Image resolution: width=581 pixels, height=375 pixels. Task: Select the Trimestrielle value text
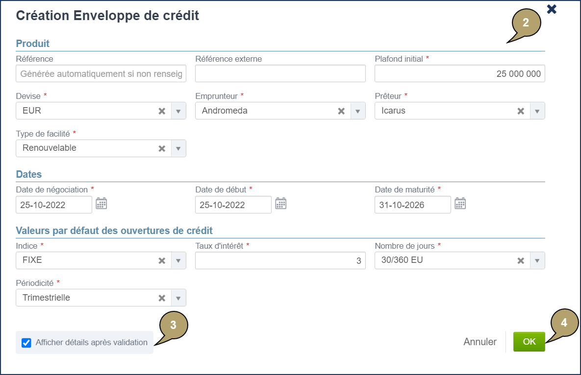[46, 298]
